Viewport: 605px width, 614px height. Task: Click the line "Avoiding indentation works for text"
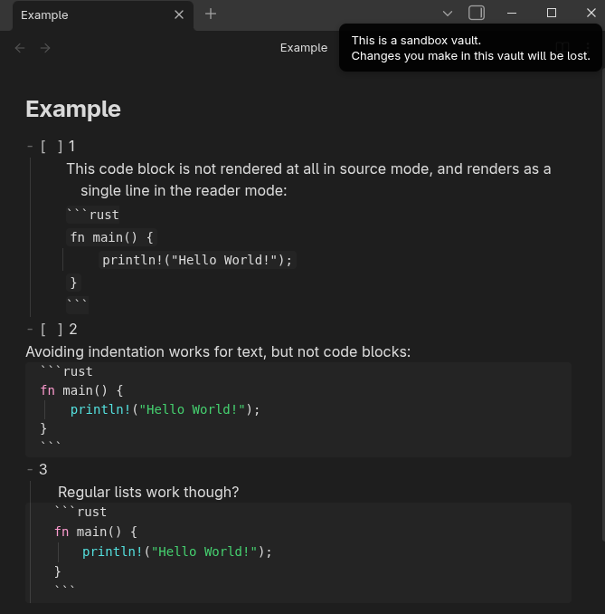pyautogui.click(x=217, y=351)
